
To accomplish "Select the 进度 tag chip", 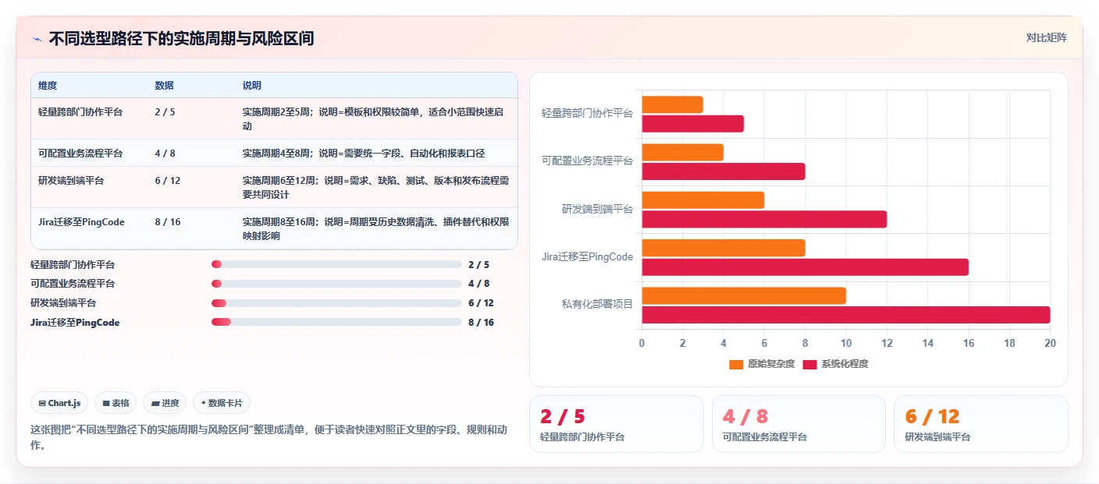I will coord(165,403).
